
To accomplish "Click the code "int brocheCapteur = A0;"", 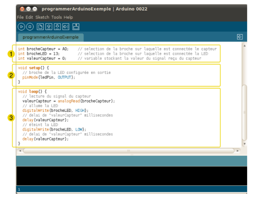I will (x=43, y=49).
